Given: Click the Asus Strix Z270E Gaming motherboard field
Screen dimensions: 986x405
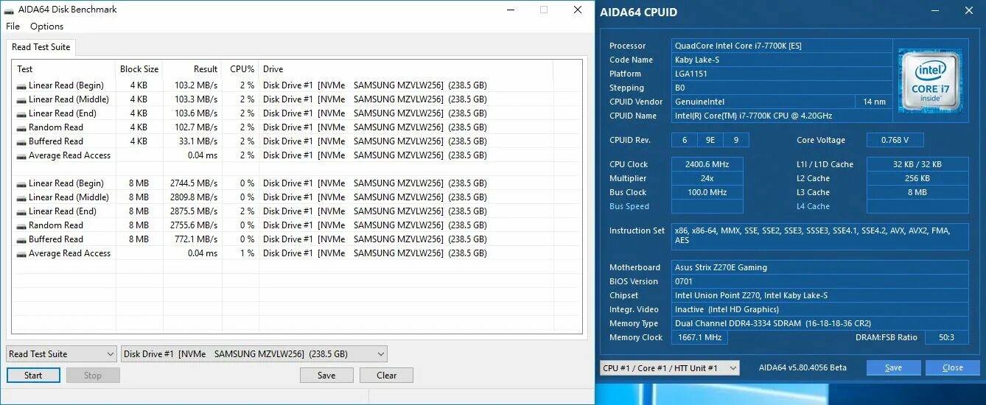Looking at the screenshot, I should pyautogui.click(x=819, y=267).
